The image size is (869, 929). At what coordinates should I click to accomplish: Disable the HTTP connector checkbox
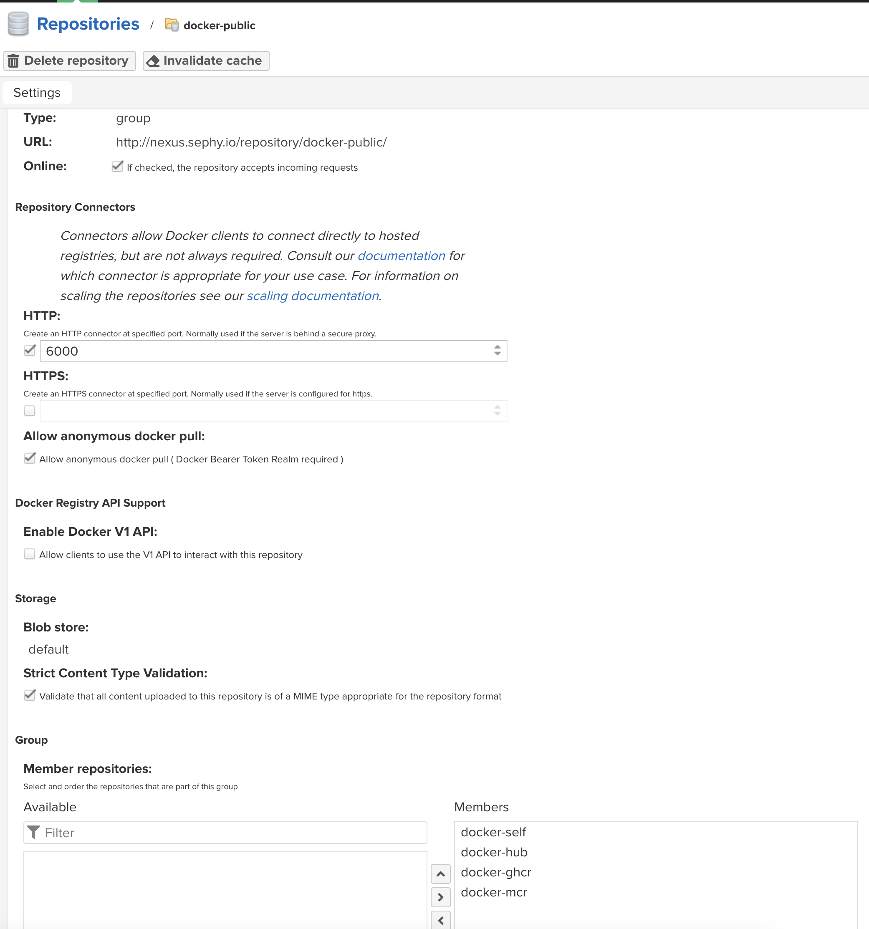point(30,351)
